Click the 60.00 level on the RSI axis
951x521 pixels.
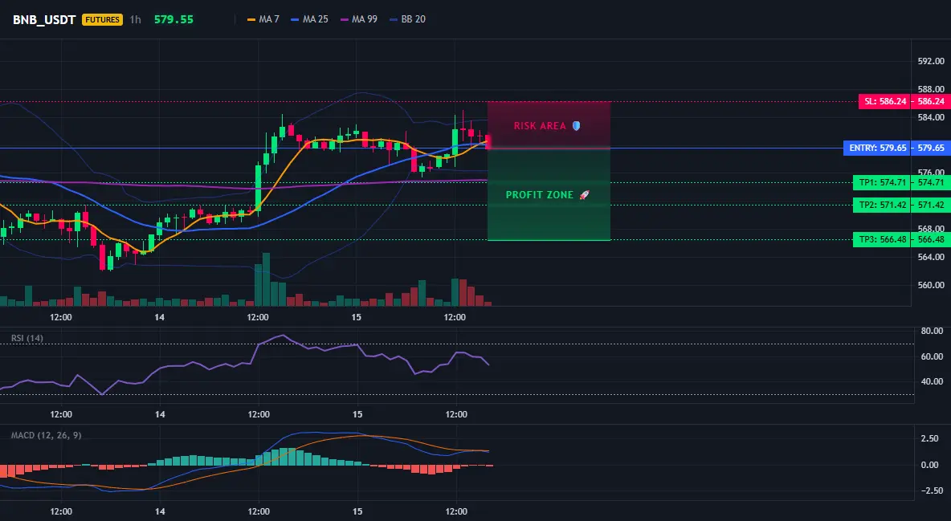(x=932, y=356)
